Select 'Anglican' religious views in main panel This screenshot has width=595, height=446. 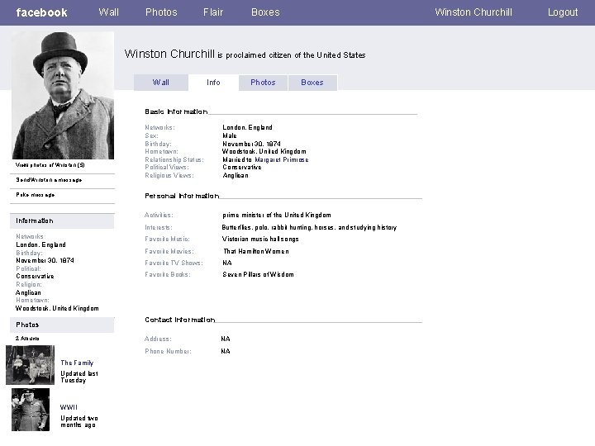[x=236, y=176]
